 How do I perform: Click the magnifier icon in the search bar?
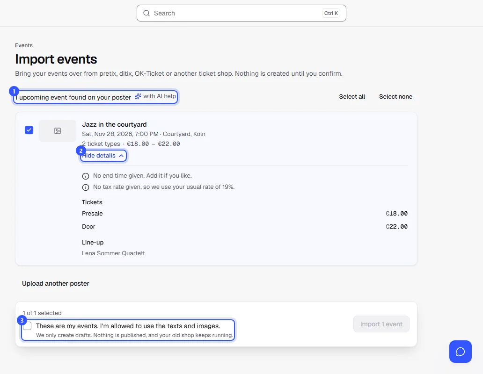click(x=146, y=13)
